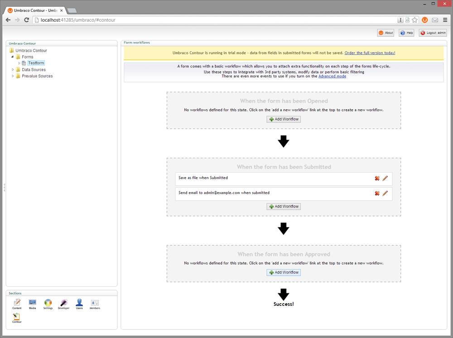Screen dimensions: 453x338
Task: Delete the 'Send email to admin@example.com' workflow
Action: (377, 193)
